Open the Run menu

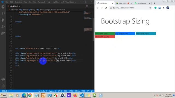[35, 2]
